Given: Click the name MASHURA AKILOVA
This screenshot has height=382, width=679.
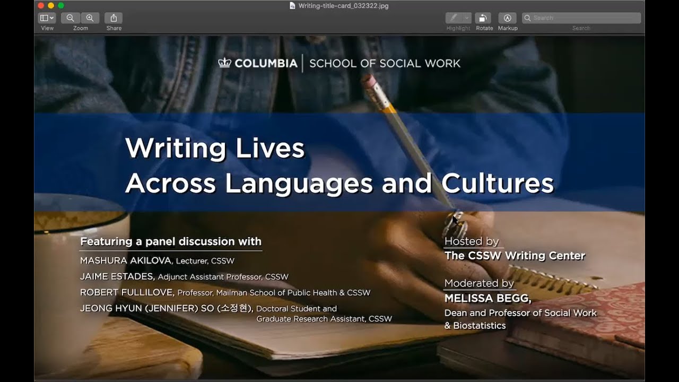Looking at the screenshot, I should click(x=126, y=261).
